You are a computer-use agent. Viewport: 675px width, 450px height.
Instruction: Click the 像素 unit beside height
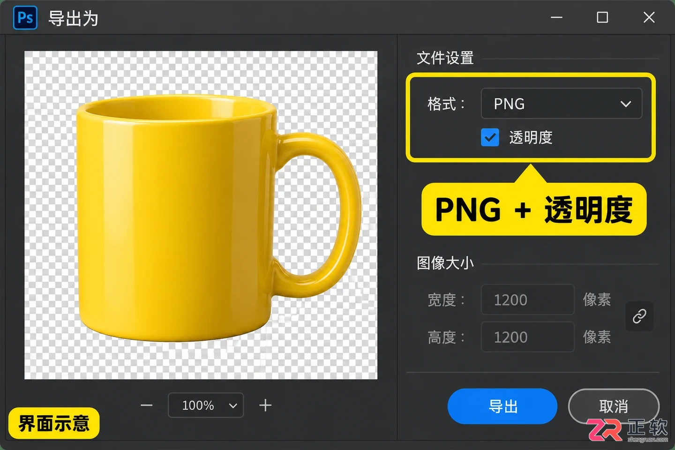pyautogui.click(x=597, y=337)
